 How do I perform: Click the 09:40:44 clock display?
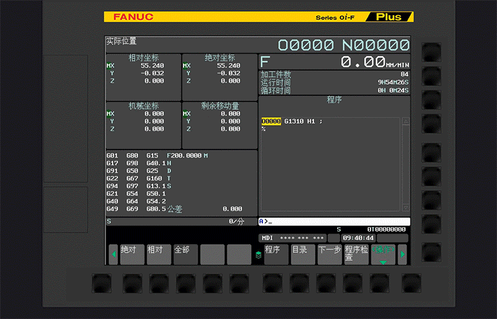click(x=358, y=238)
